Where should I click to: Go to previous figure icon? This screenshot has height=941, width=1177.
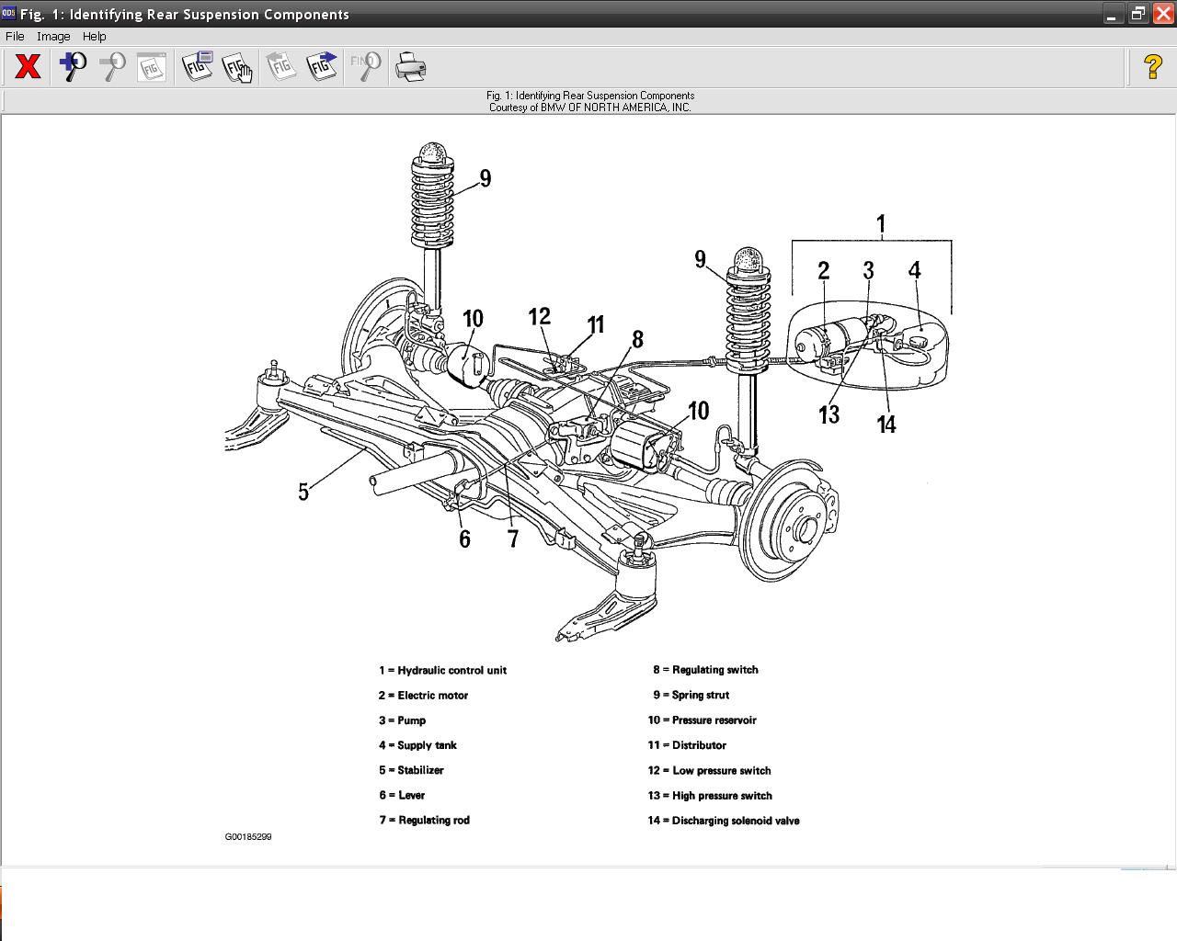click(281, 67)
